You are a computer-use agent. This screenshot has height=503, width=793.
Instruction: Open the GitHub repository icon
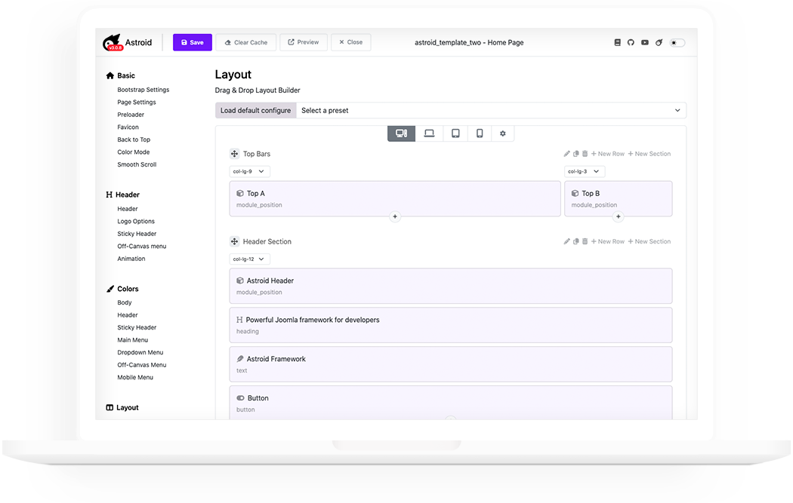631,42
